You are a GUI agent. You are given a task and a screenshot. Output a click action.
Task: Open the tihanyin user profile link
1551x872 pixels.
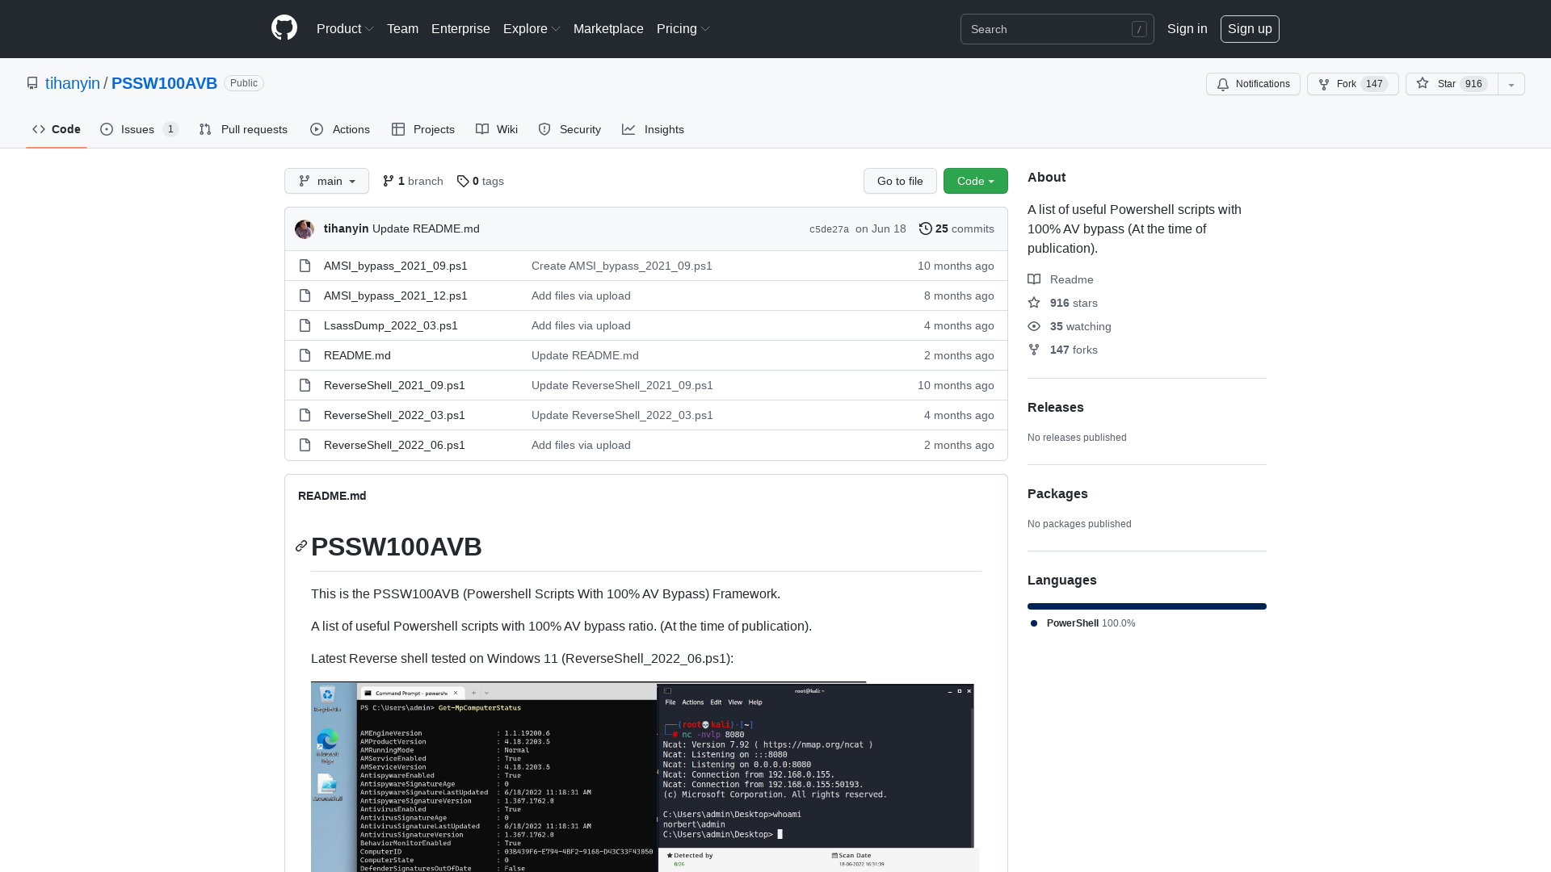pyautogui.click(x=73, y=83)
